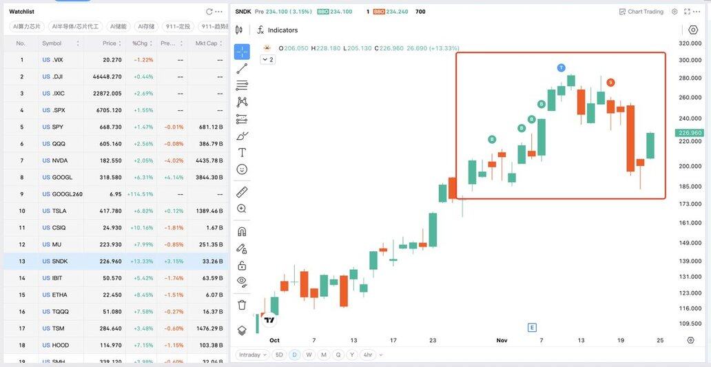The image size is (711, 367).
Task: Open the emoji sticker tool
Action: [242, 169]
